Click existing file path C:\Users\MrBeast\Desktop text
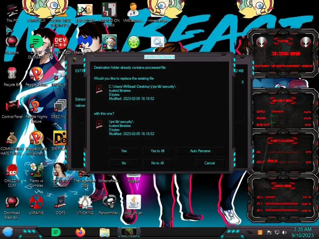The height and width of the screenshot is (239, 319). pos(142,87)
